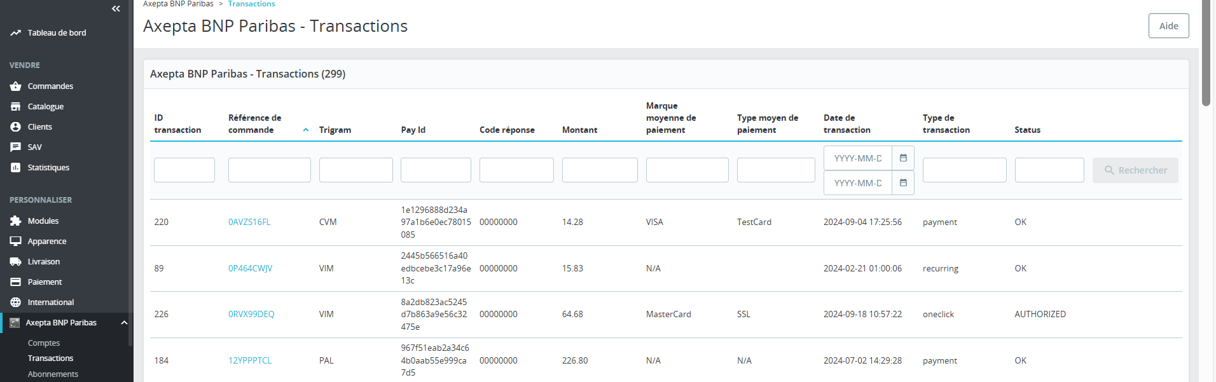
Task: Sort by Code réponse column header
Action: pos(507,130)
